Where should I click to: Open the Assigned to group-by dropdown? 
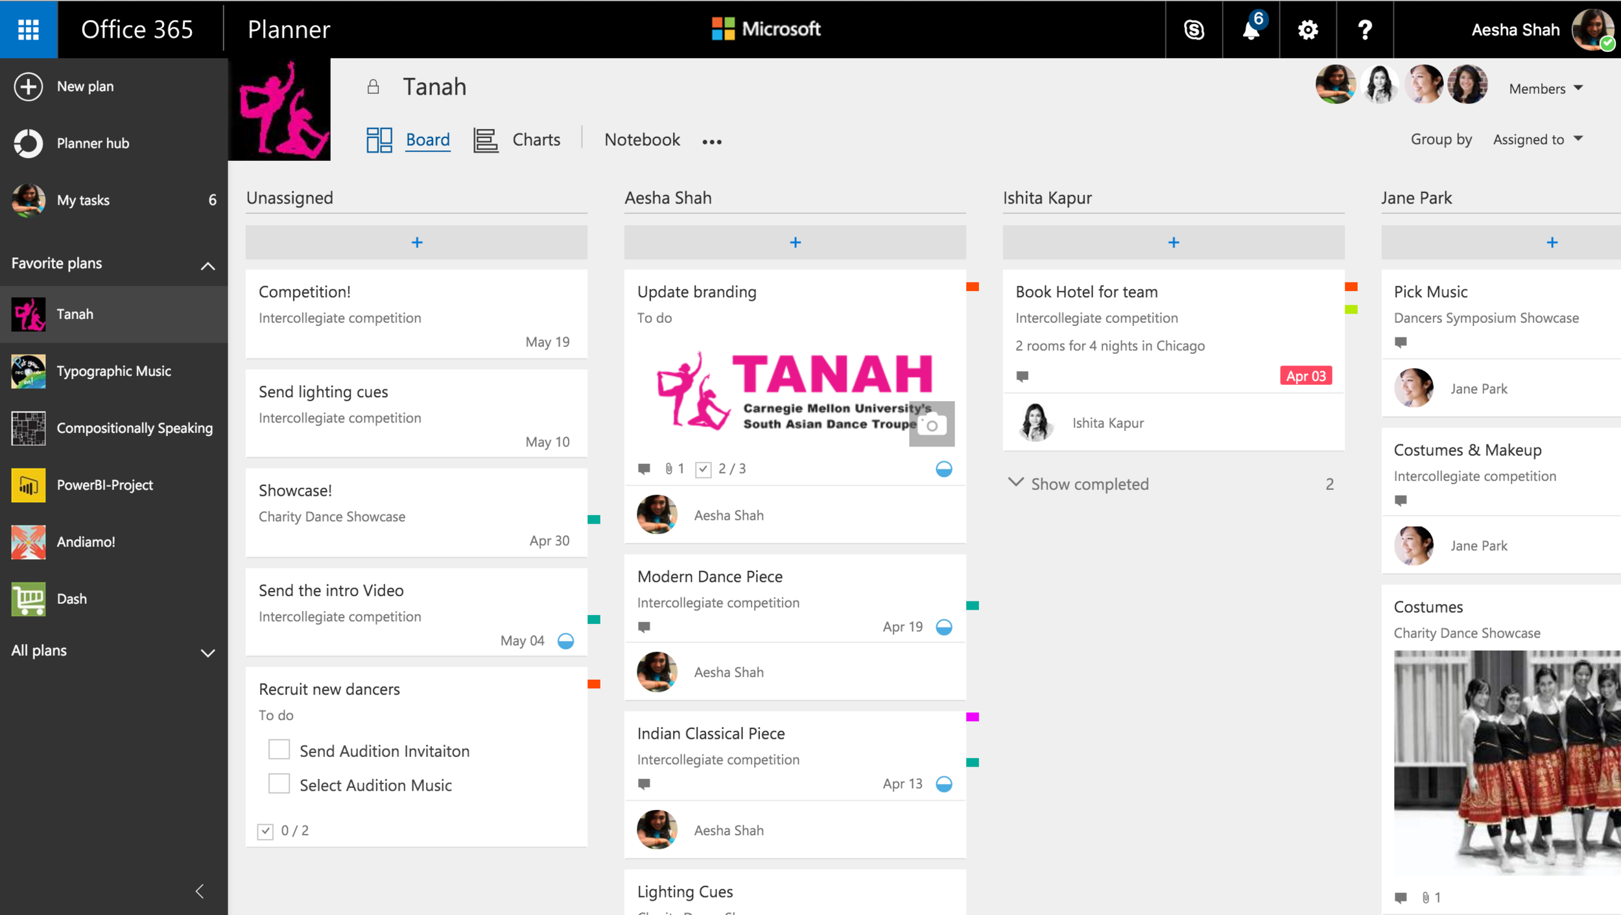click(1537, 139)
